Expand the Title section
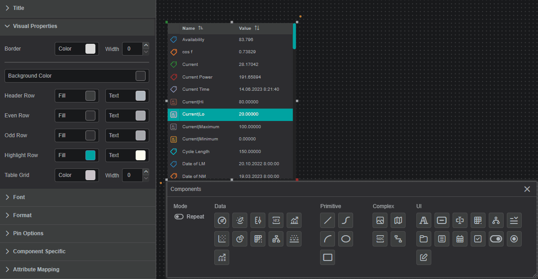This screenshot has height=279, width=538. tap(78, 8)
